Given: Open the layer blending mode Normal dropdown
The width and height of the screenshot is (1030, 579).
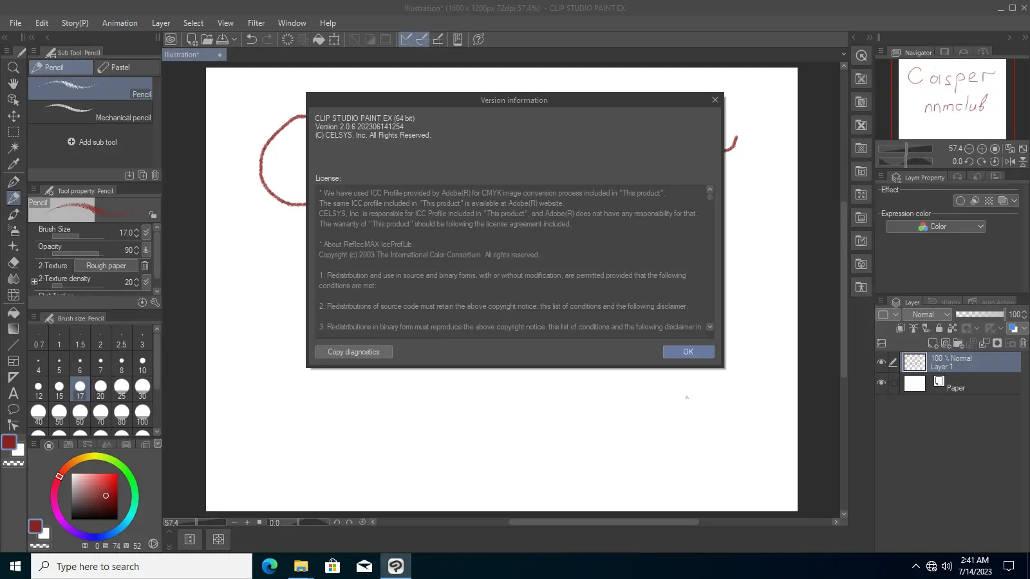Looking at the screenshot, I should click(x=927, y=315).
